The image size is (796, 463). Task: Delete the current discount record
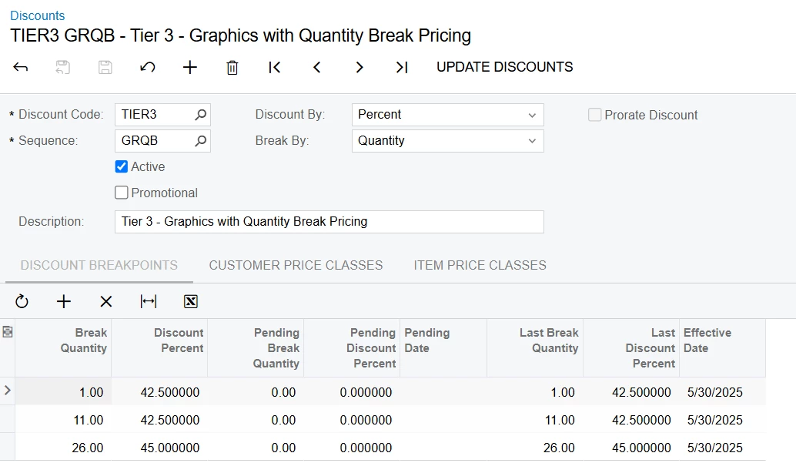[232, 68]
